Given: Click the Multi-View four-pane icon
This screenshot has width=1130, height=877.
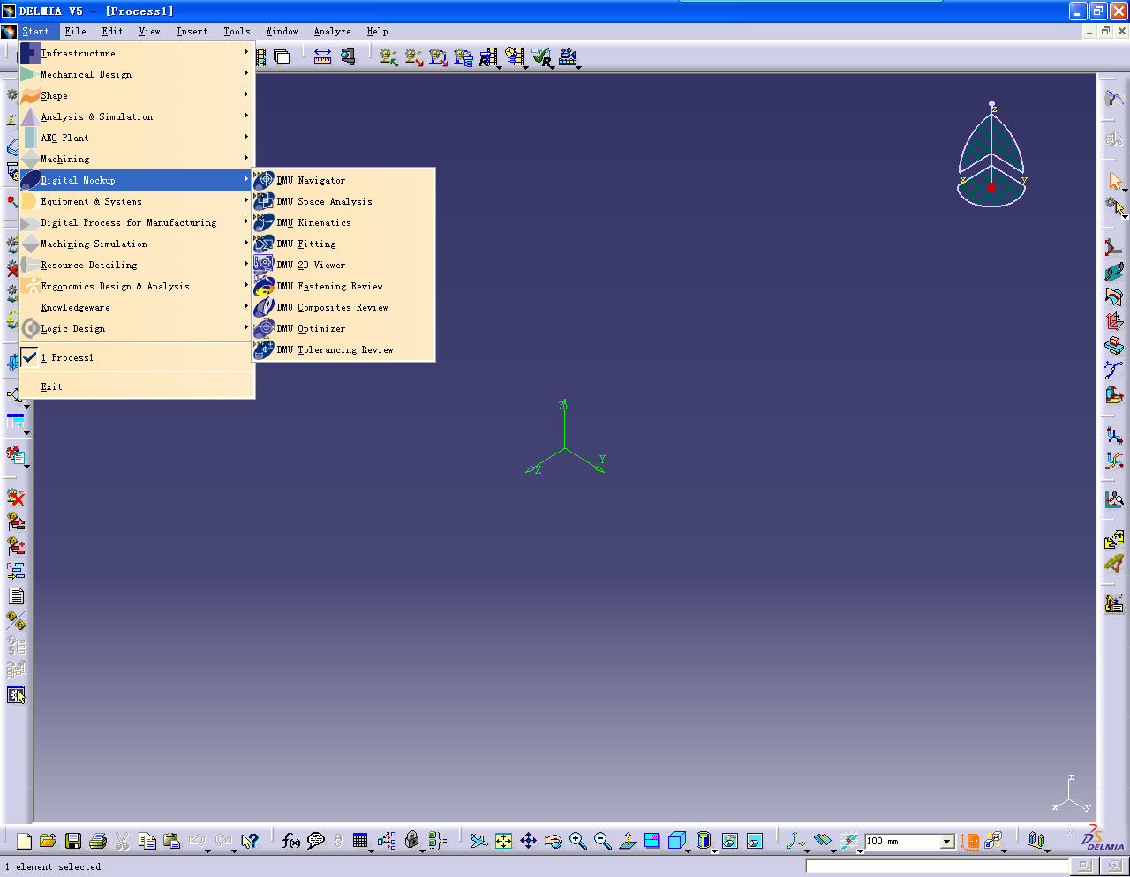Looking at the screenshot, I should coord(652,841).
